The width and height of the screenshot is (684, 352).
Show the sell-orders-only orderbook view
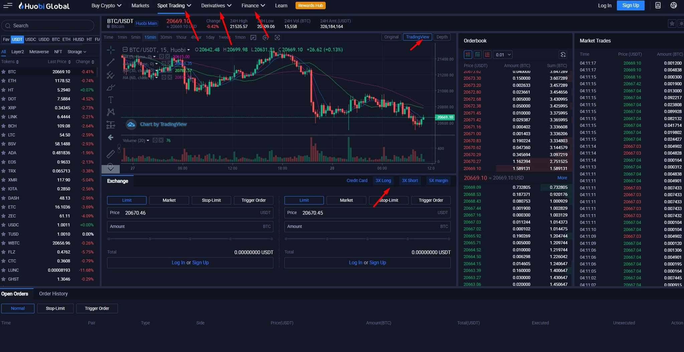487,54
